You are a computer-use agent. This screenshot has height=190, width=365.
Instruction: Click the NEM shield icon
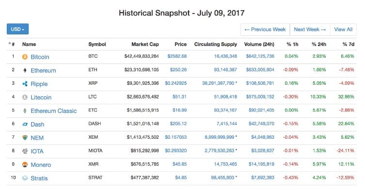click(25, 138)
